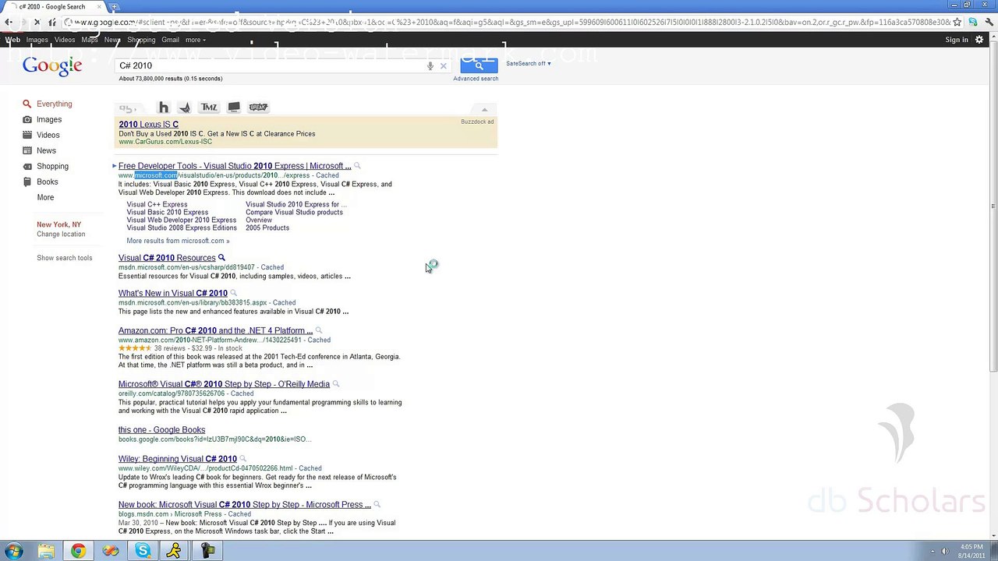Screen dimensions: 998x561
Task: Open What's New in Visual C# 2010
Action: coord(173,294)
